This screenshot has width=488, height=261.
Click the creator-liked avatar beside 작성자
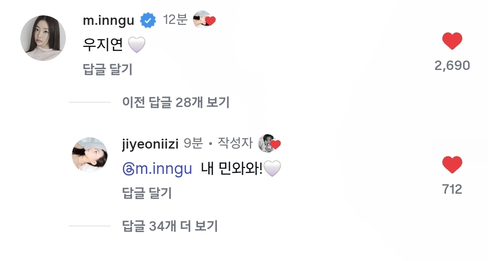(x=269, y=144)
